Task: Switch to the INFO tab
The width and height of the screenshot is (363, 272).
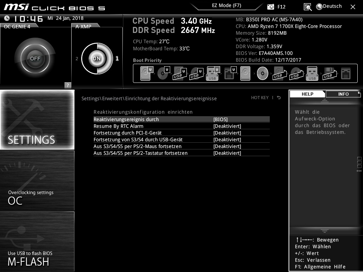Action: pos(343,94)
